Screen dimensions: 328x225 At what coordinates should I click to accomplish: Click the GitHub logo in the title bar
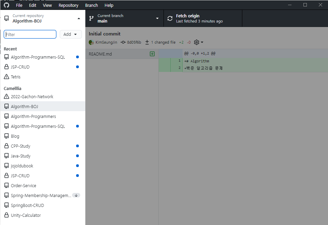click(6, 5)
